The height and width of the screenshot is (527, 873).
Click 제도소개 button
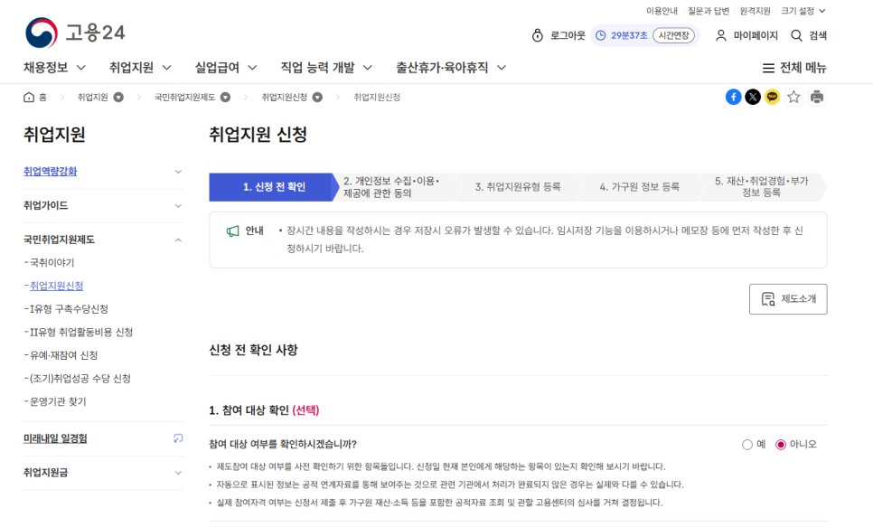788,299
